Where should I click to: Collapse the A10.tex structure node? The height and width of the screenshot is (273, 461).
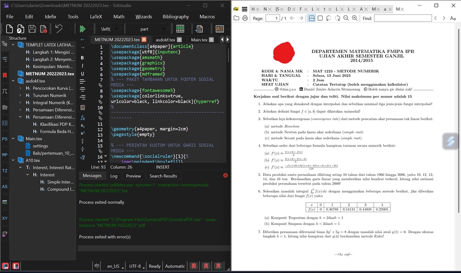[13, 161]
